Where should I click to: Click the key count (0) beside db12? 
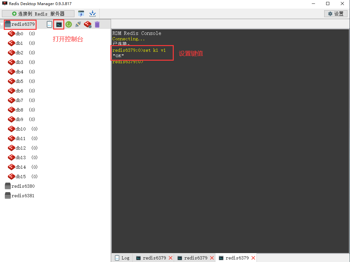(34, 148)
